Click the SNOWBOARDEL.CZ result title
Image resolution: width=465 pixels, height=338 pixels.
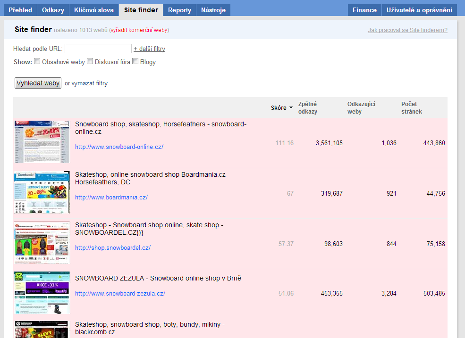(149, 229)
